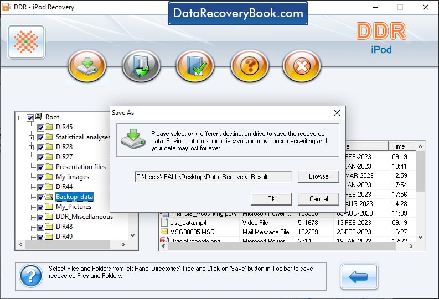Click the Root computer icon in tree
Viewport: 439px width, 299px height.
39,117
